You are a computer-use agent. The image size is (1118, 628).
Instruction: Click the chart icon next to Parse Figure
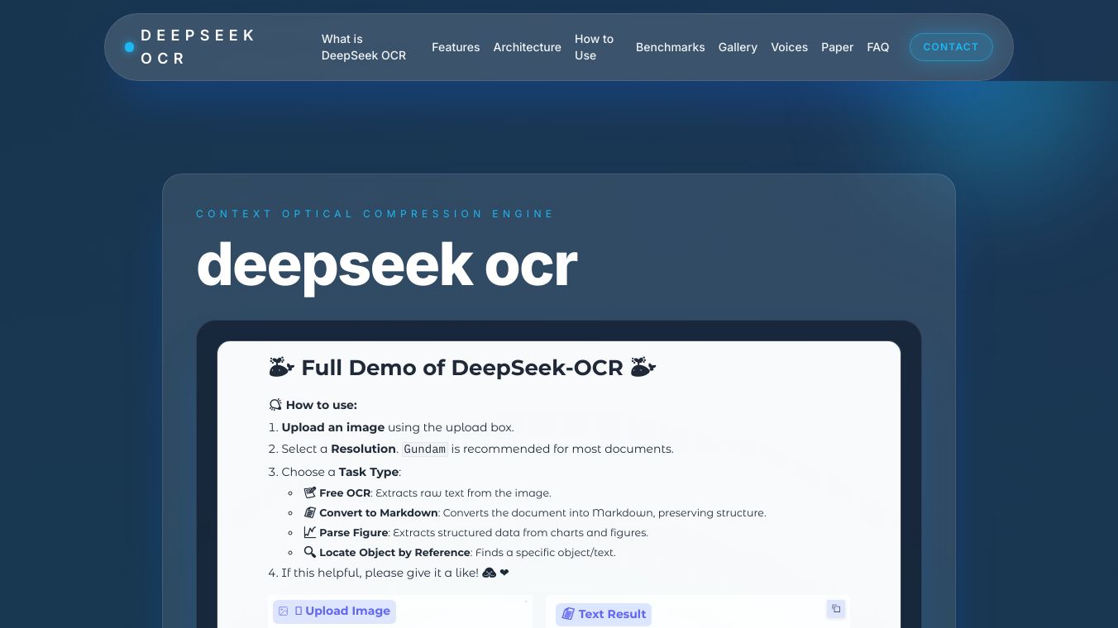(310, 532)
